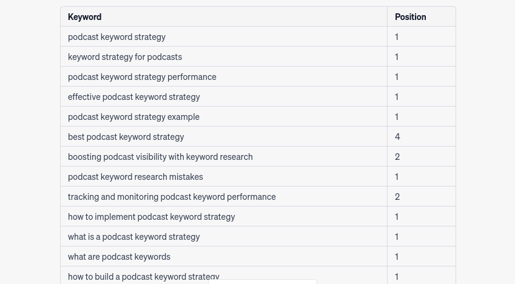The height and width of the screenshot is (284, 515).
Task: Select 'tracking and monitoring podcast keyword performance'
Action: click(x=172, y=197)
